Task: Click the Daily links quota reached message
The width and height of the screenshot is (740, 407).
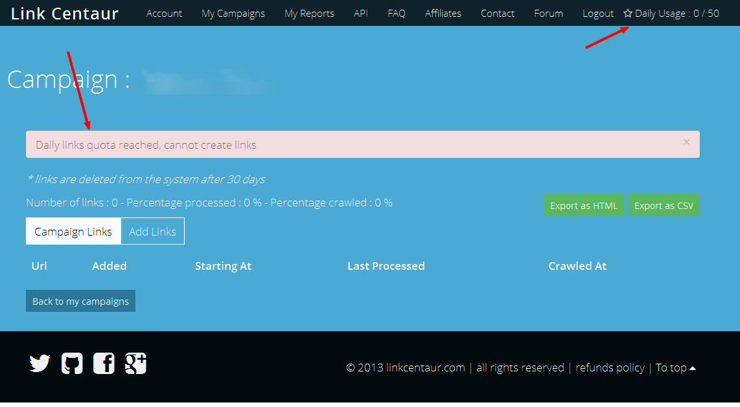Action: [x=146, y=144]
